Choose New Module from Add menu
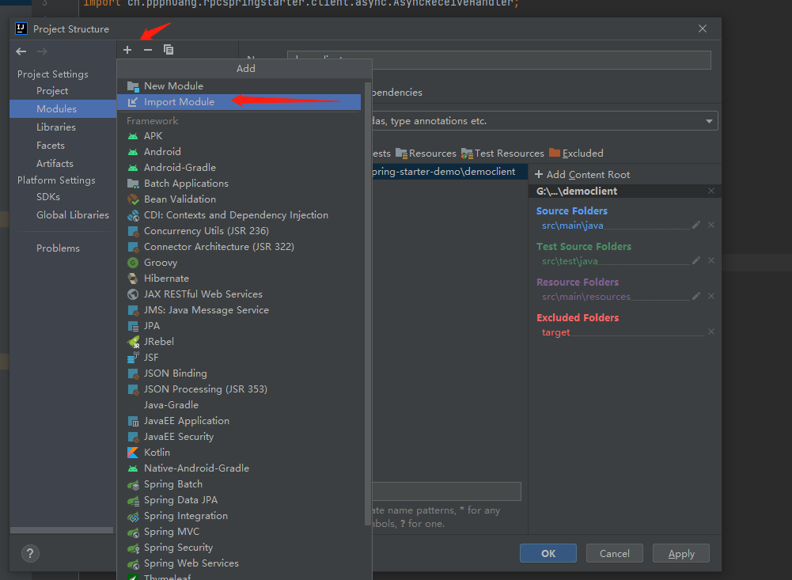792x580 pixels. coord(239,86)
